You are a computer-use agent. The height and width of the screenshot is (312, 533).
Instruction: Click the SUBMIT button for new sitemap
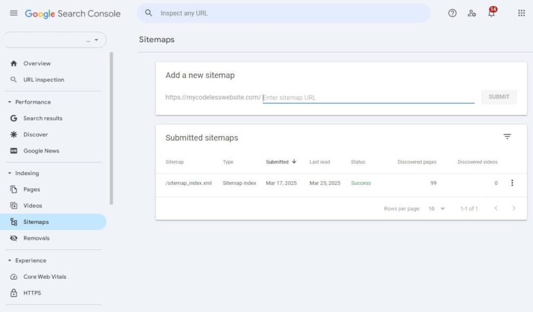pos(499,97)
